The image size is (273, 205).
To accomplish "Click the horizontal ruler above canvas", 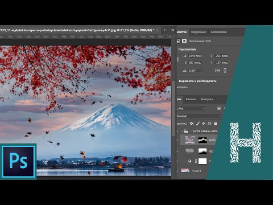I will coord(86,36).
